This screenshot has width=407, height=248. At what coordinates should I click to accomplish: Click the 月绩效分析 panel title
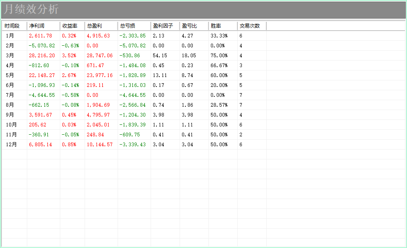coord(31,9)
